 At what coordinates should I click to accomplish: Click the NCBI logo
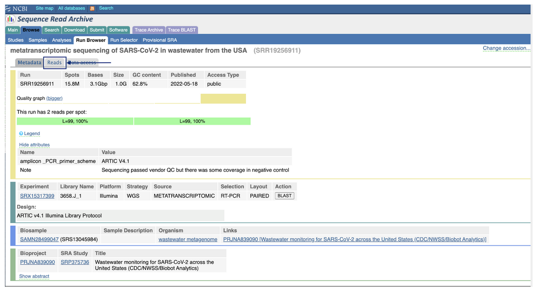tap(16, 9)
